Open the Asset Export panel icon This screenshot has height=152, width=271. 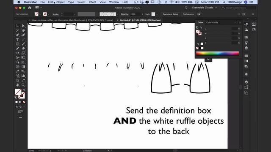pos(246,87)
